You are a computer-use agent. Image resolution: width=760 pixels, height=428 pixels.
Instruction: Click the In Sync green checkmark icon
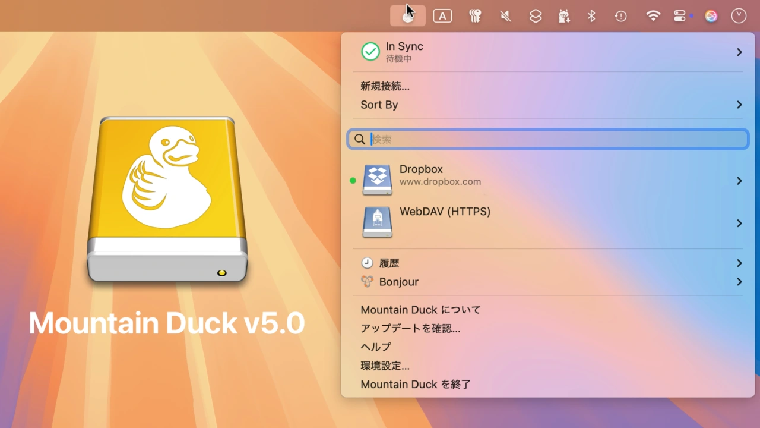(370, 52)
